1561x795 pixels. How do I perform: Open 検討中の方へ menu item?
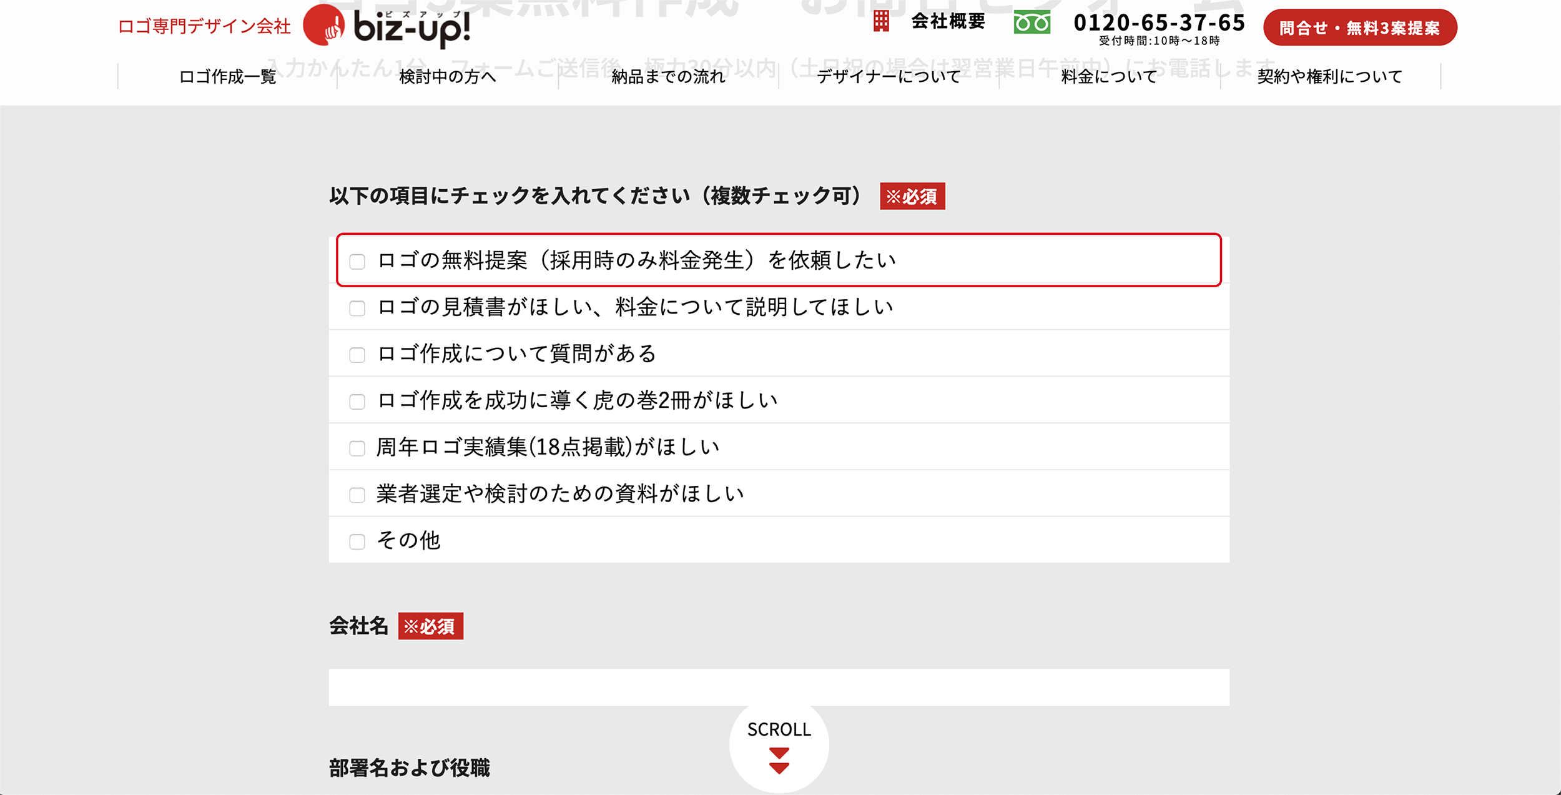pos(448,77)
